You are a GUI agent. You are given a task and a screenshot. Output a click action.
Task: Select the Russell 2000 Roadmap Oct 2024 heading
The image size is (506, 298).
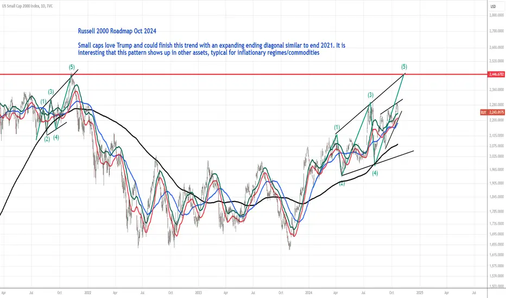[x=117, y=31]
